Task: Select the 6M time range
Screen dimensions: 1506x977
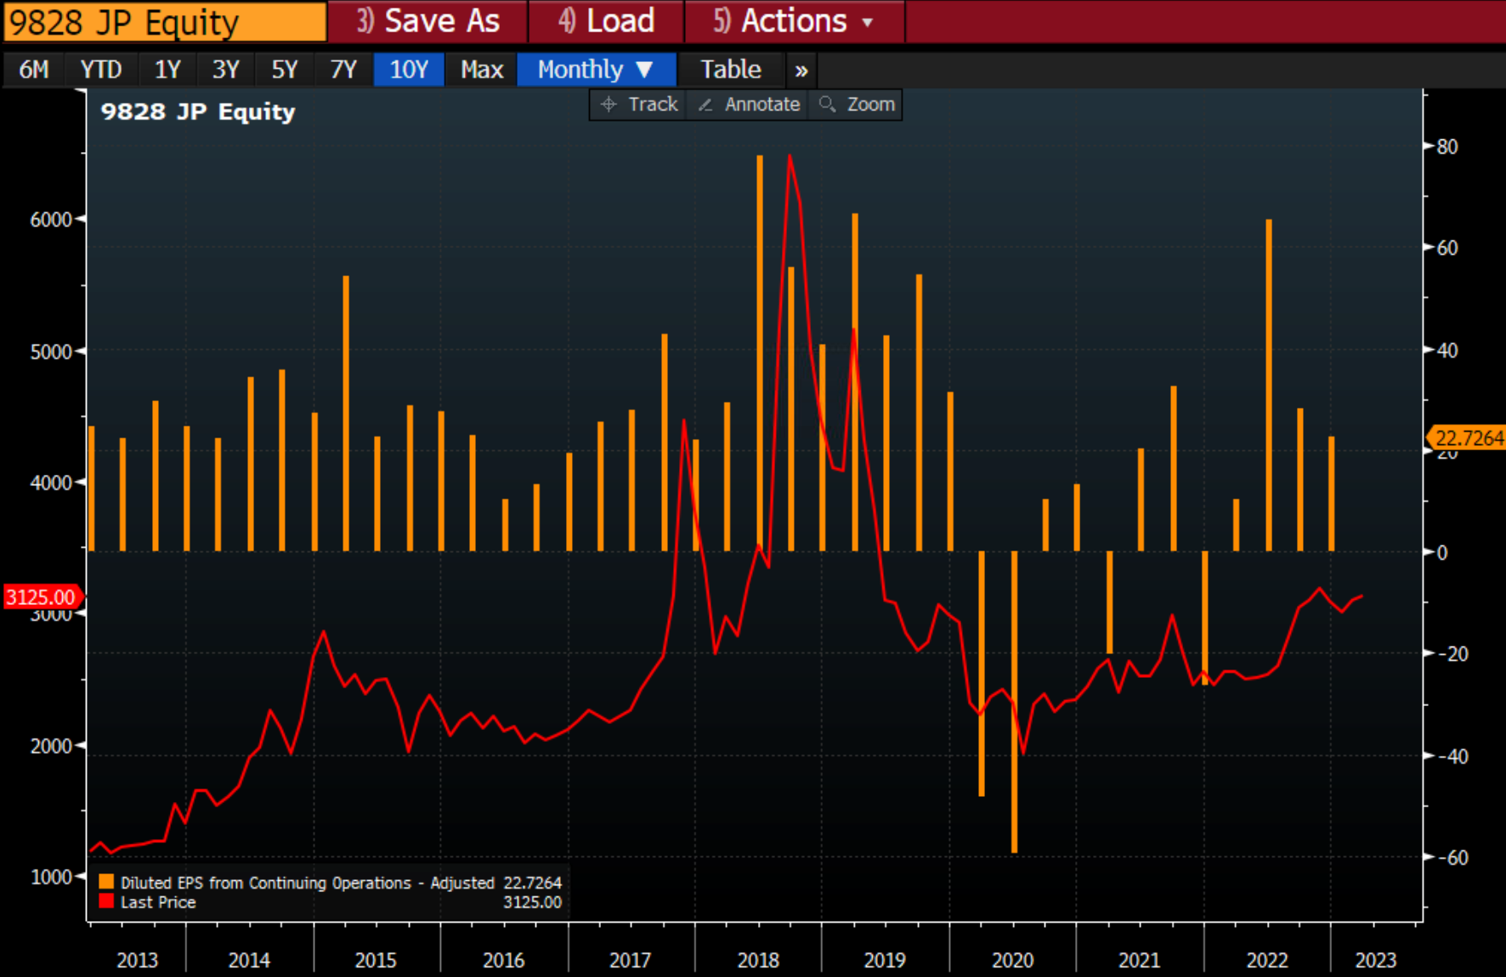Action: click(x=34, y=70)
